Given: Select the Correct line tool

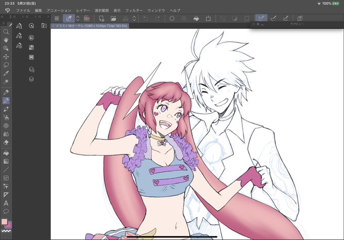Looking at the screenshot, I should click(6, 186).
